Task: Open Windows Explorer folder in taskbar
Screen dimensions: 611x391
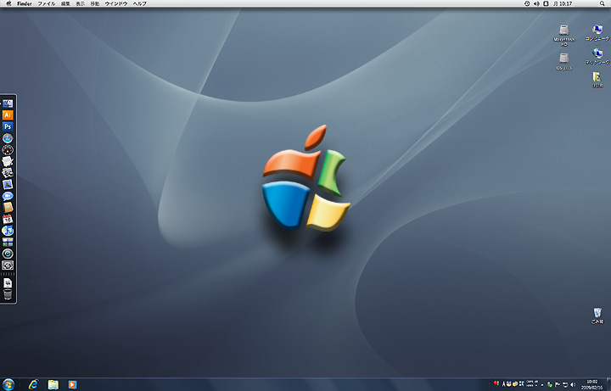Action: click(53, 385)
